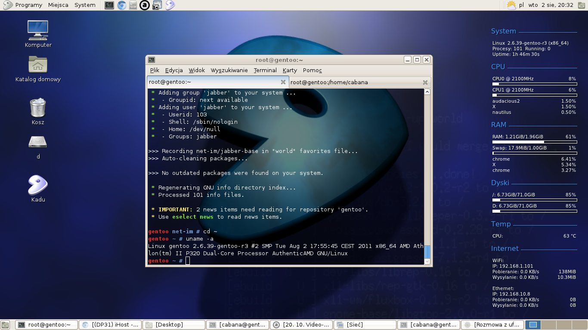The height and width of the screenshot is (330, 588).
Task: Click WiFi 'IP: 192.168.1.101' text
Action: point(513,266)
